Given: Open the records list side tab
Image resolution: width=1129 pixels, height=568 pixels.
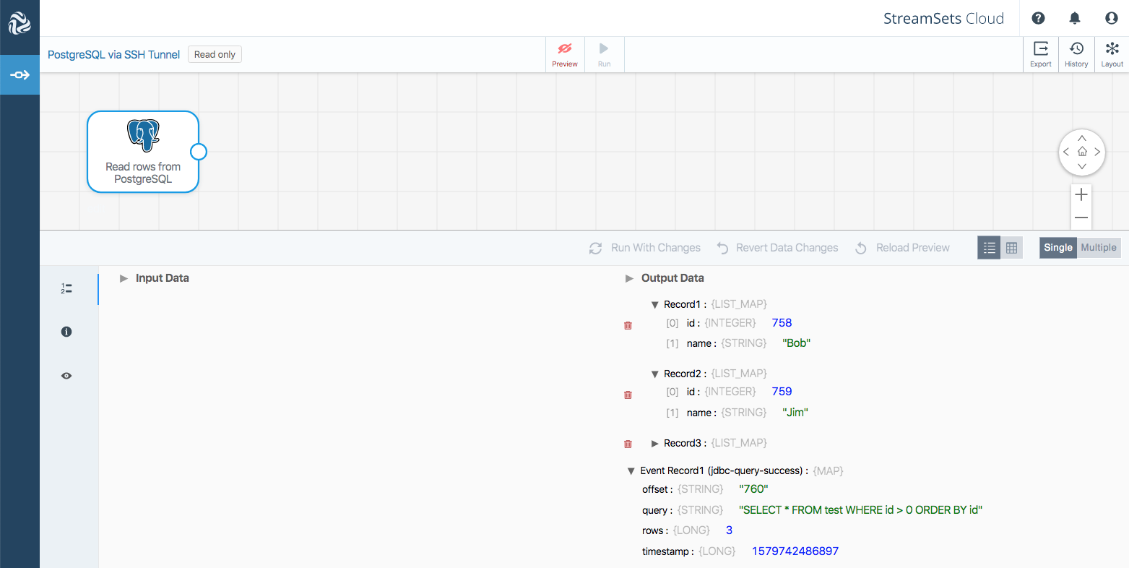Looking at the screenshot, I should click(x=66, y=288).
